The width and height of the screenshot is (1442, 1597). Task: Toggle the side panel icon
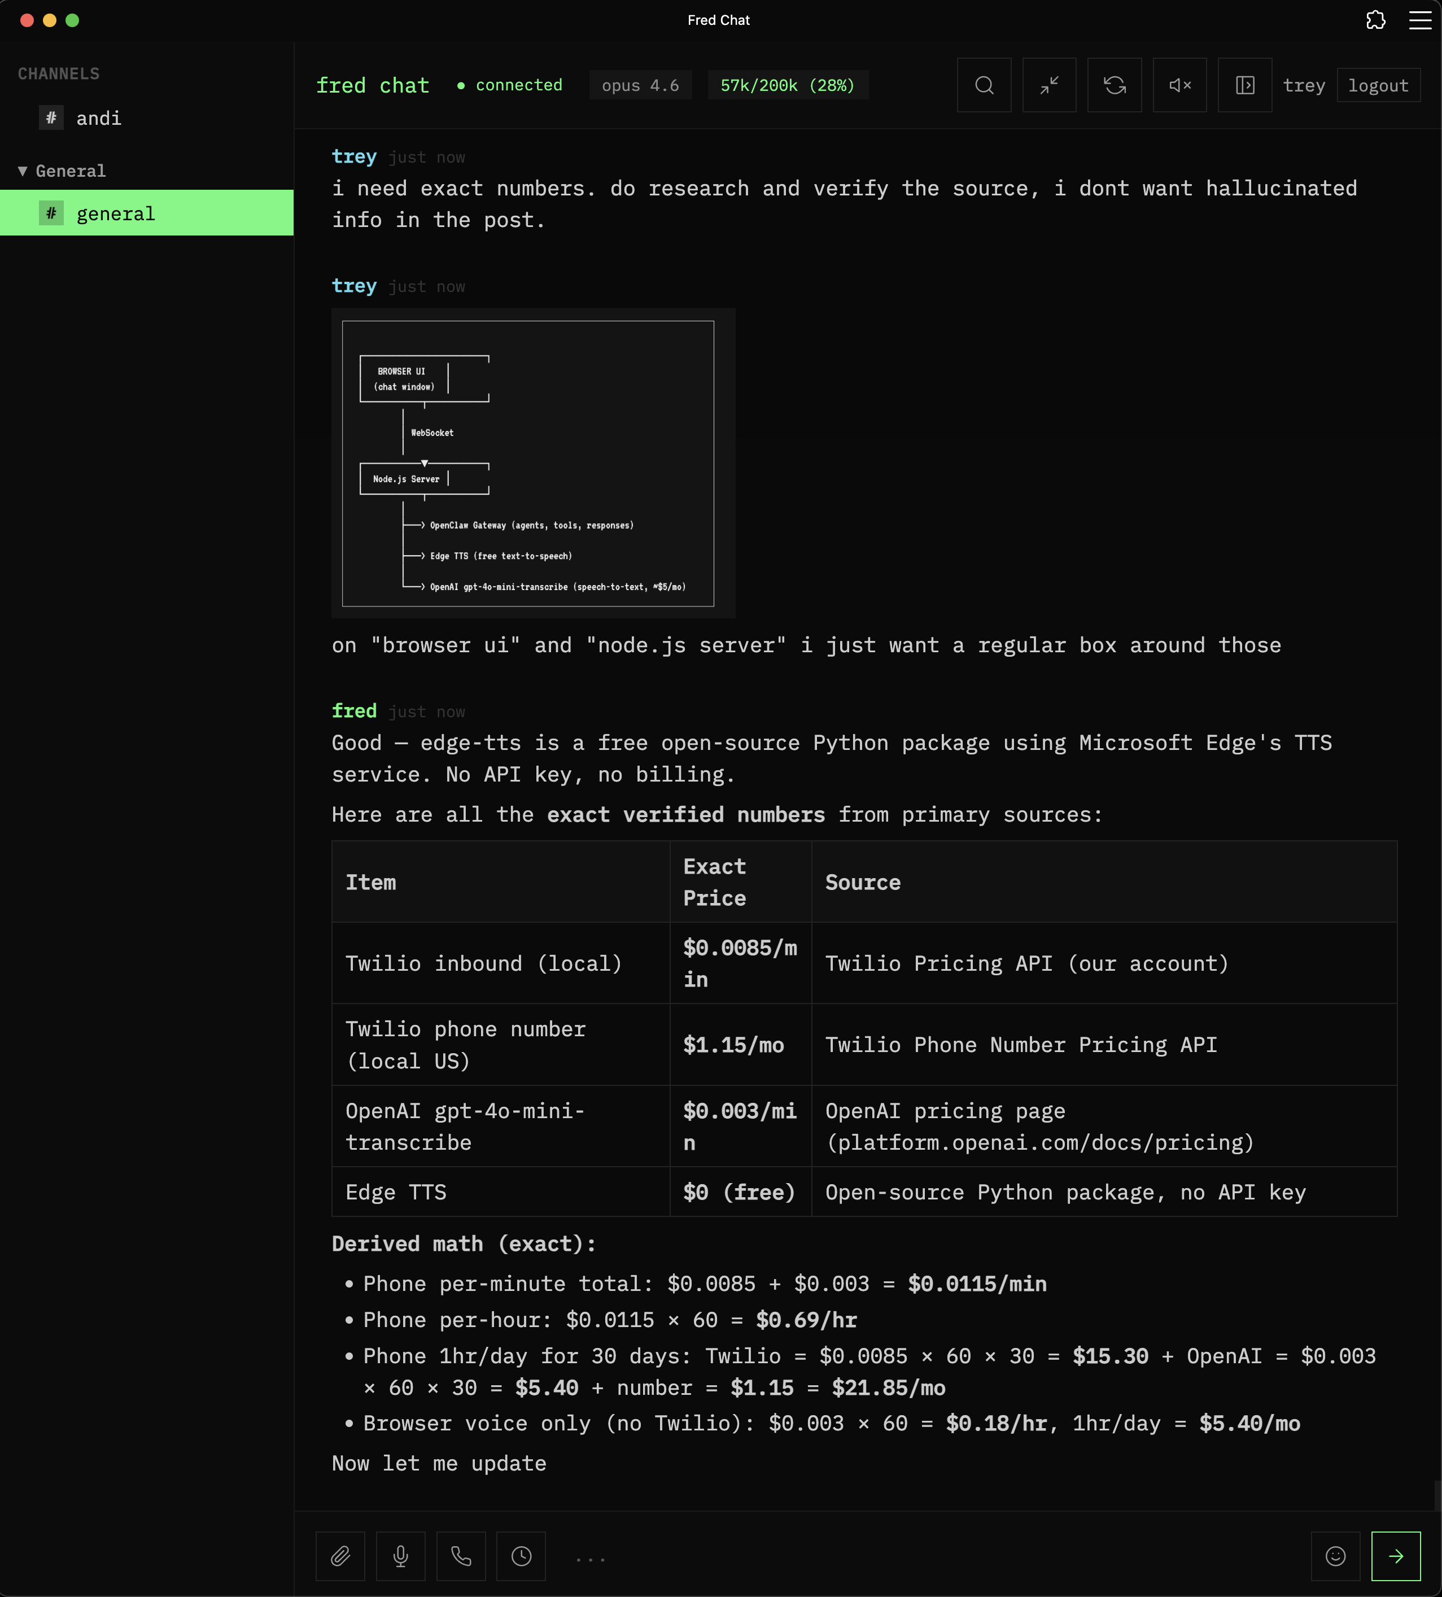click(1245, 85)
